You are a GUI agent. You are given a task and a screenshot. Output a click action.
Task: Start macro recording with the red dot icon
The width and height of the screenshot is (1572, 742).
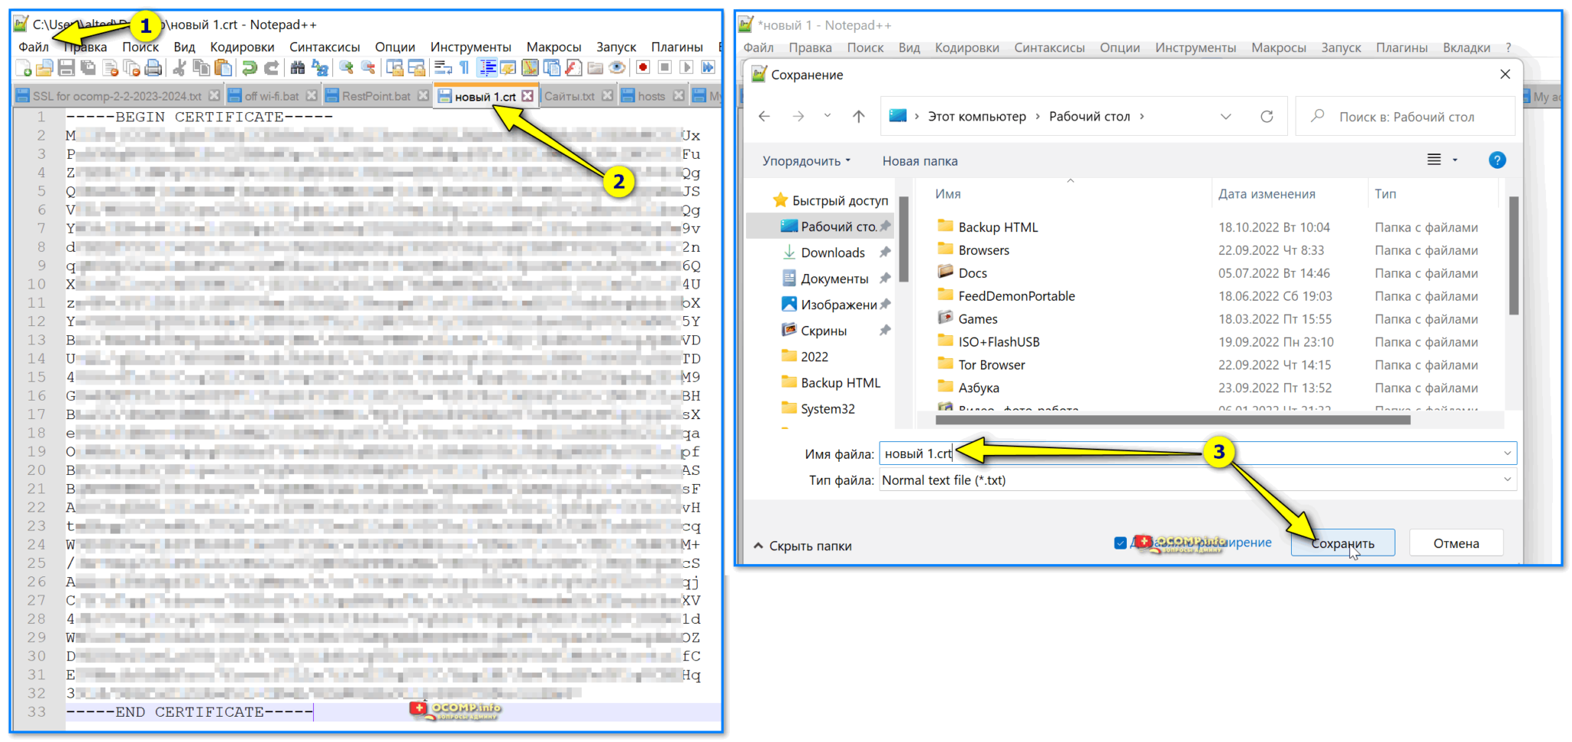coord(643,68)
